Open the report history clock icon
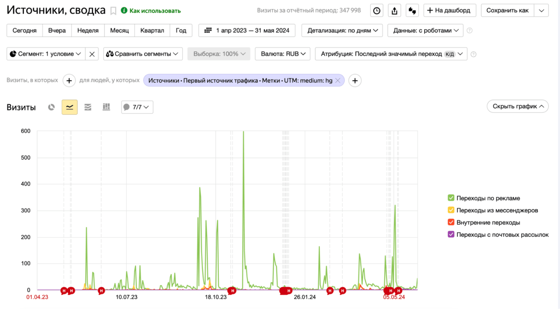Viewport: 560px width, 309px height. pyautogui.click(x=377, y=11)
